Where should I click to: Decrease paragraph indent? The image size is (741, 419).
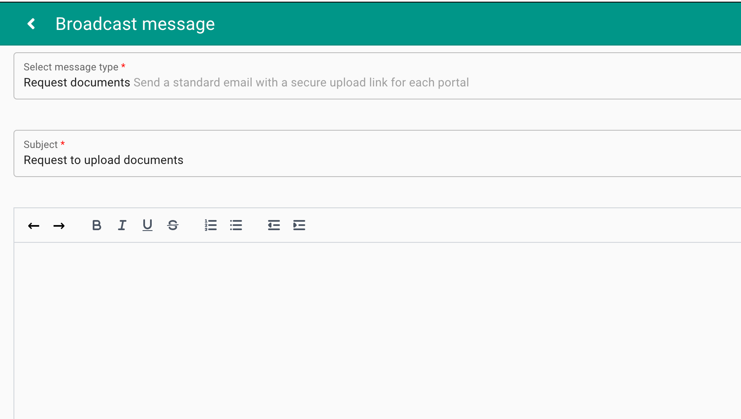tap(274, 226)
